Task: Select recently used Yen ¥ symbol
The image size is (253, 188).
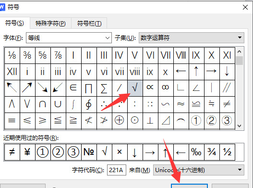Action: click(27, 152)
